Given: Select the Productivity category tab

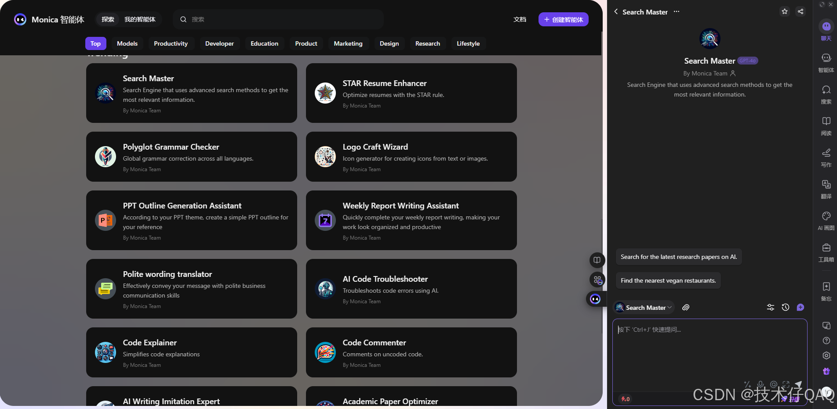Looking at the screenshot, I should click(171, 43).
